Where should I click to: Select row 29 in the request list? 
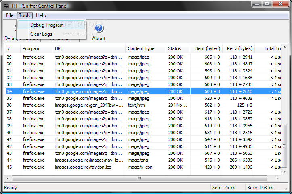tap(143, 57)
